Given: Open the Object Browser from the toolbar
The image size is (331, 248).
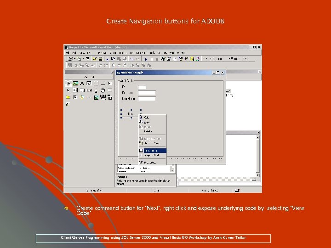Looking at the screenshot, I should 181,59.
